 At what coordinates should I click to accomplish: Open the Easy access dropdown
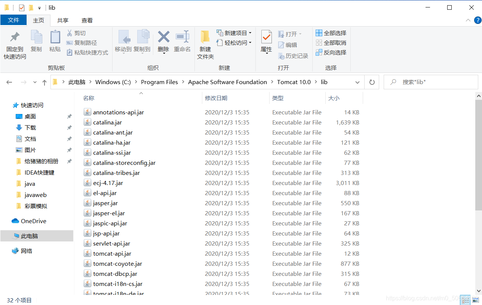pos(234,43)
